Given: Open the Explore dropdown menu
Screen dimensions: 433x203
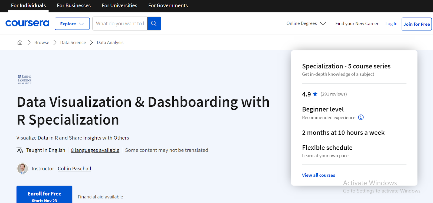Looking at the screenshot, I should 72,24.
